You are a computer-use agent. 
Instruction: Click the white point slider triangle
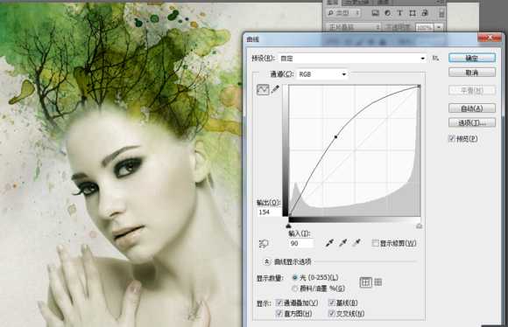coord(419,226)
